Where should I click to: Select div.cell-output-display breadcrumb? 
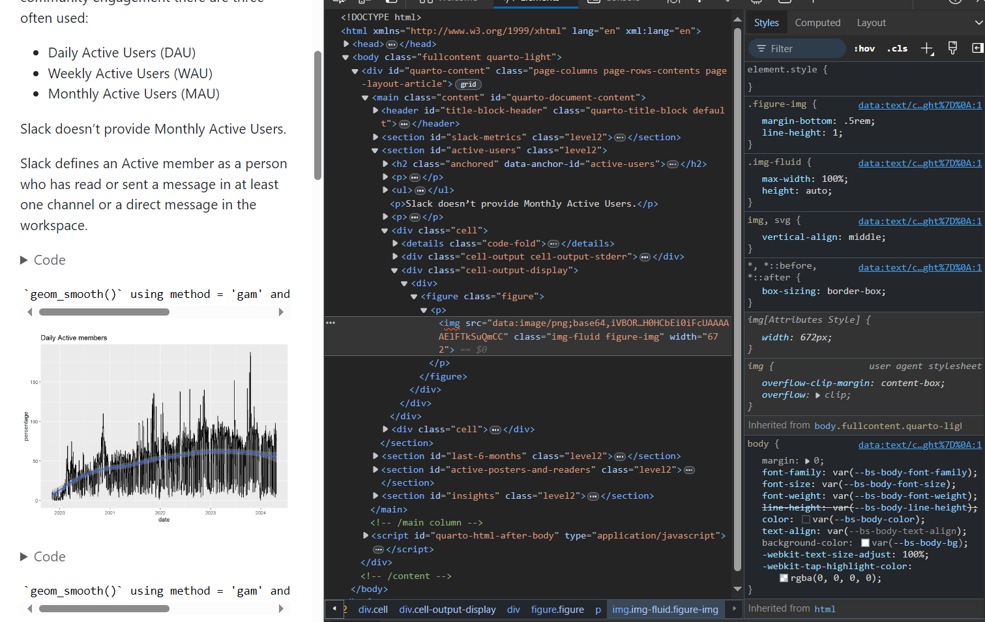tap(447, 610)
